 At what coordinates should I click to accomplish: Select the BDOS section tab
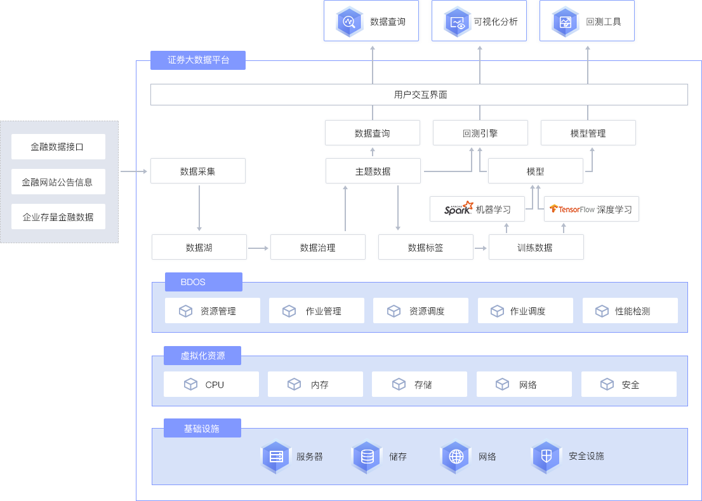coord(203,282)
